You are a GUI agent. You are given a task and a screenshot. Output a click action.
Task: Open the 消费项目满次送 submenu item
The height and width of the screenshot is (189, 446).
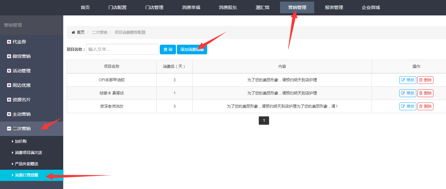coord(32,153)
